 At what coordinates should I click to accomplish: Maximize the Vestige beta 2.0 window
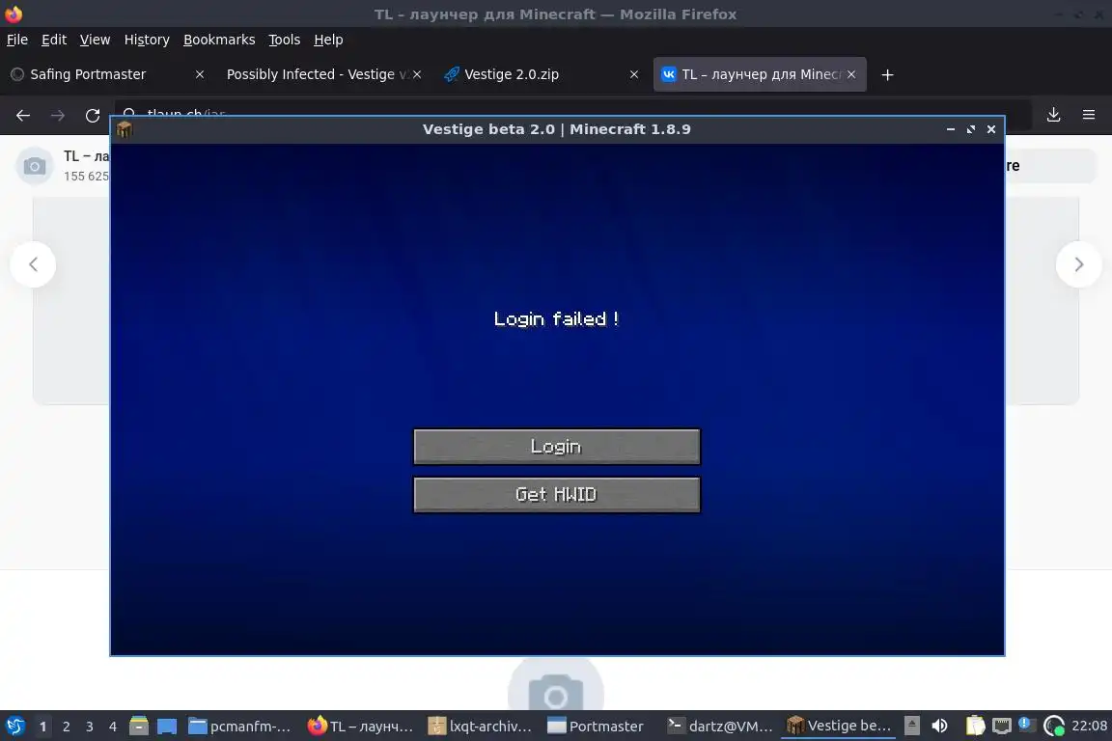point(971,129)
